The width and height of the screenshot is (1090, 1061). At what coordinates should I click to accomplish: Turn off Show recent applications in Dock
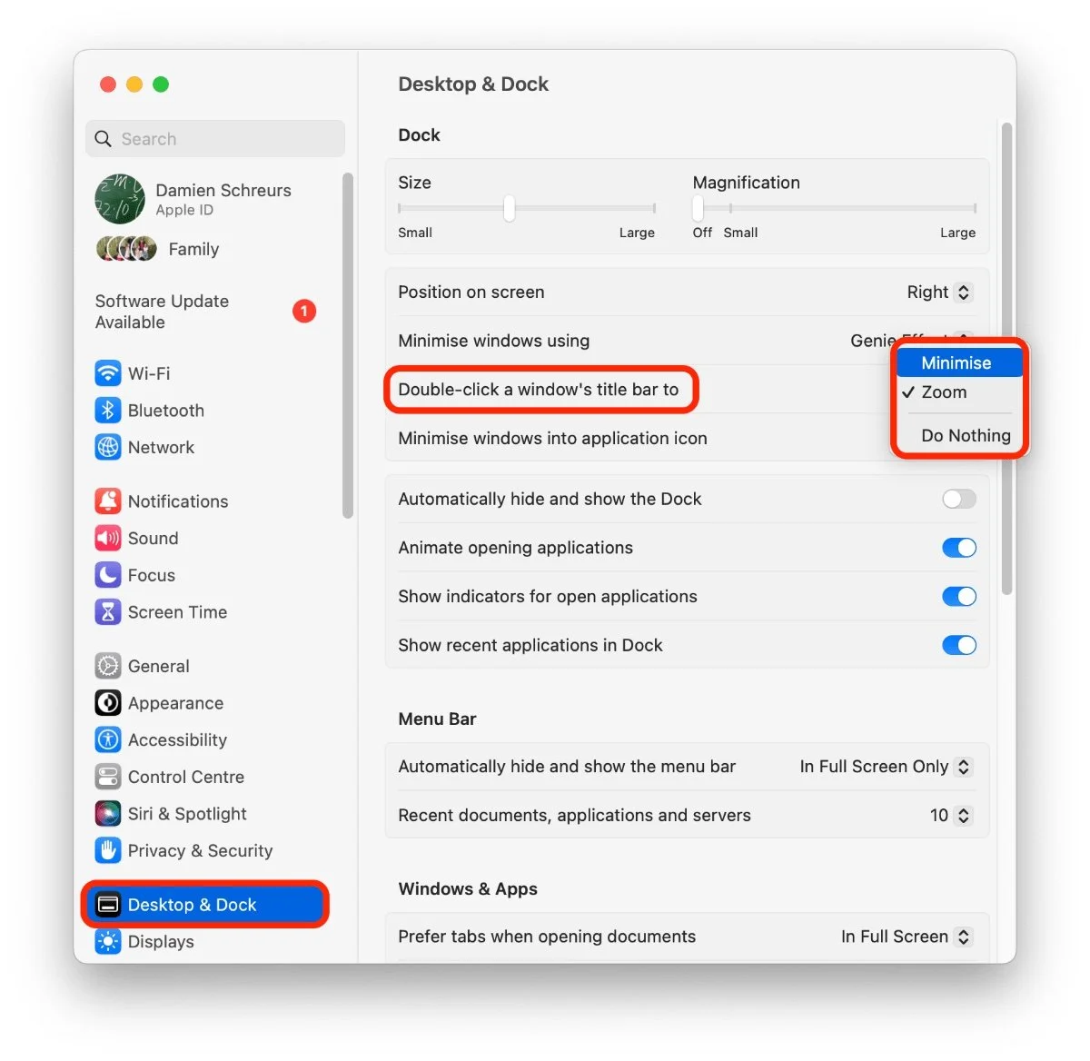[x=959, y=645]
